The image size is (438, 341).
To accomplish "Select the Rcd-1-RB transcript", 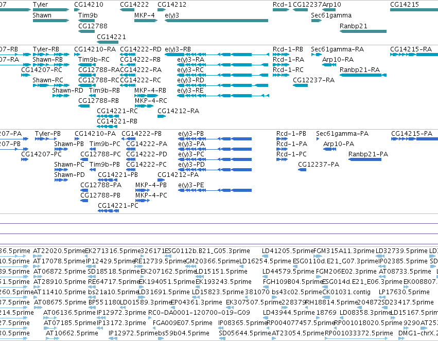I will click(x=281, y=55).
